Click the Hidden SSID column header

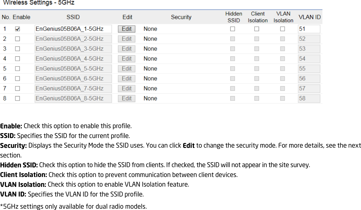[234, 17]
